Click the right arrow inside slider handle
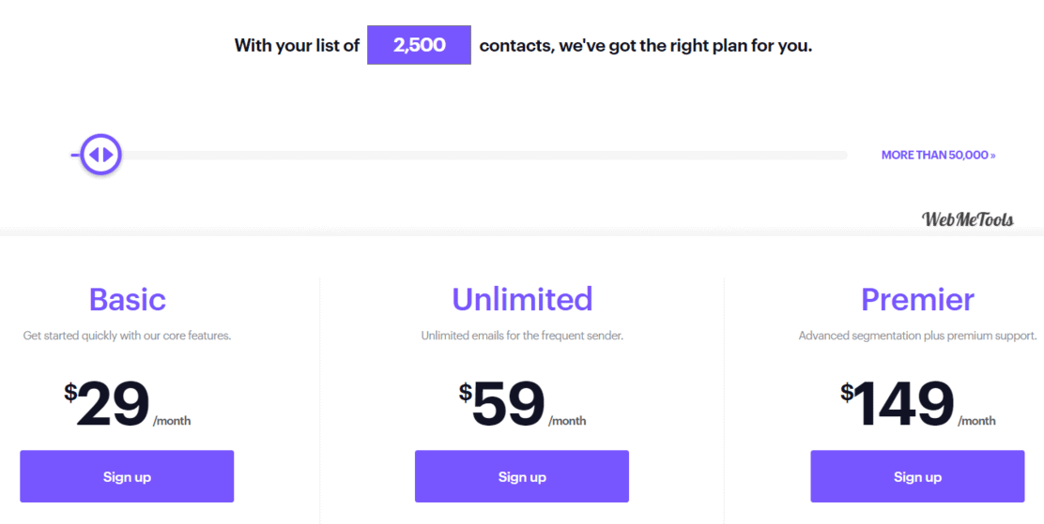The height and width of the screenshot is (524, 1044). 109,155
